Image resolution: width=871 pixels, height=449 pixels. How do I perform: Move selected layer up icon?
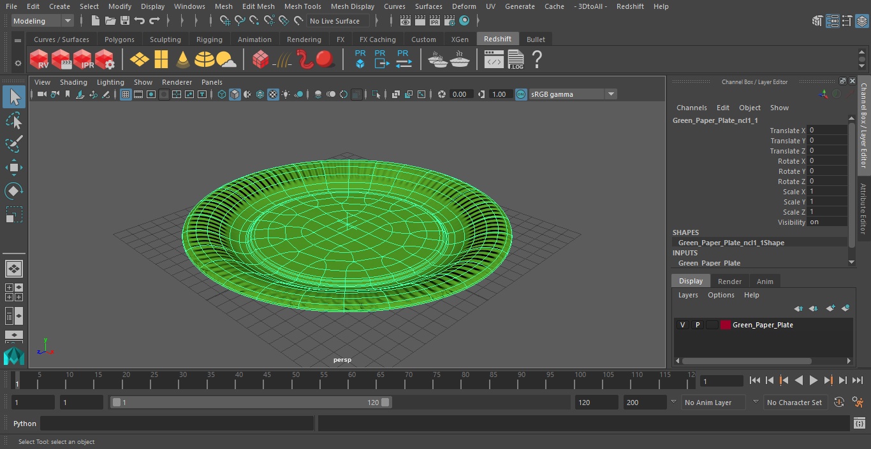pos(798,308)
